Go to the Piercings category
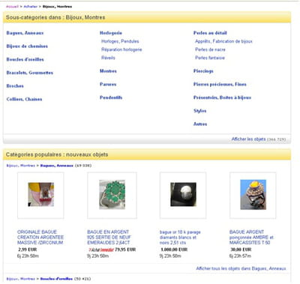 tap(203, 71)
